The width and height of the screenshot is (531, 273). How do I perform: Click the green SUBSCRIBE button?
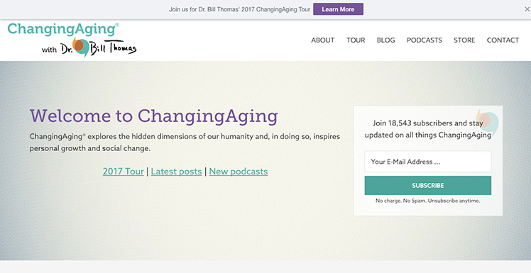click(428, 185)
